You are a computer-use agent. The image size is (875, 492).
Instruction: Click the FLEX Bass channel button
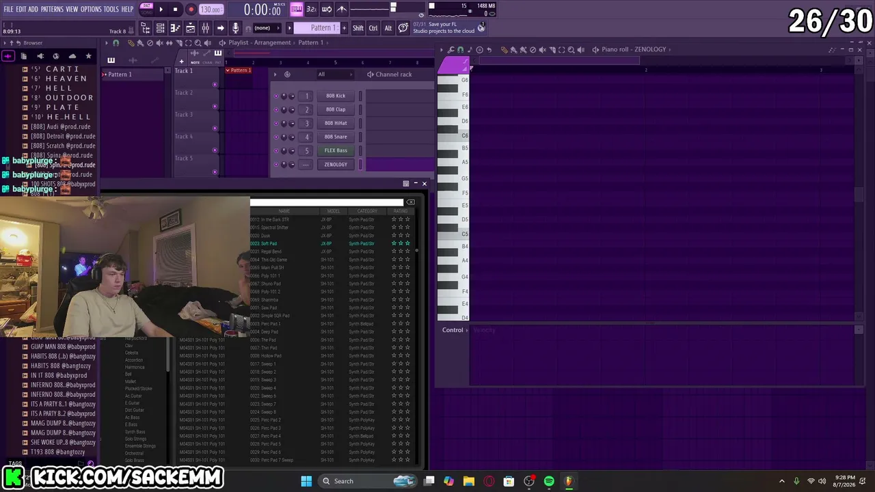coord(336,151)
